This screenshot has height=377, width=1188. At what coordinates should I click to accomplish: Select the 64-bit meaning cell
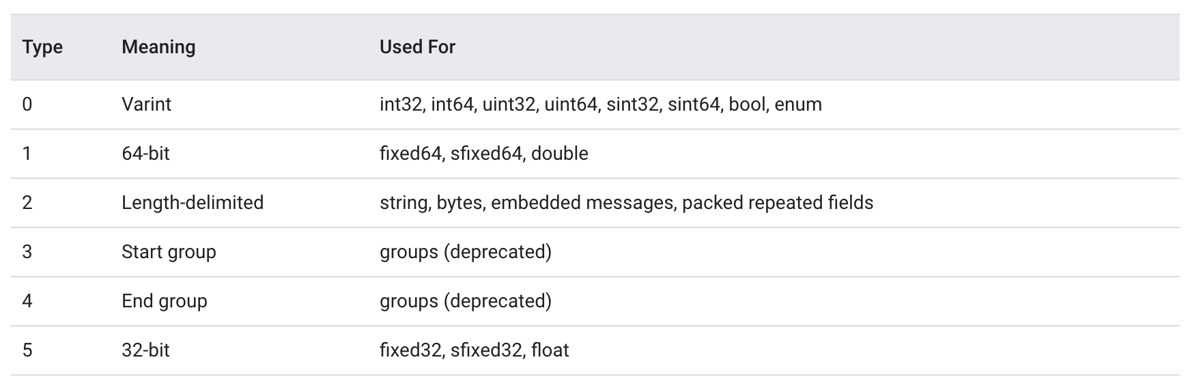click(145, 154)
